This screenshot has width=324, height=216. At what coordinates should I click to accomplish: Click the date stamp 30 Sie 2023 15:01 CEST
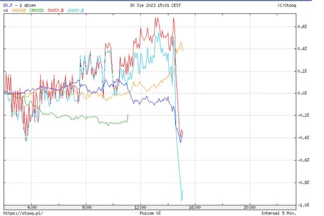click(x=155, y=5)
